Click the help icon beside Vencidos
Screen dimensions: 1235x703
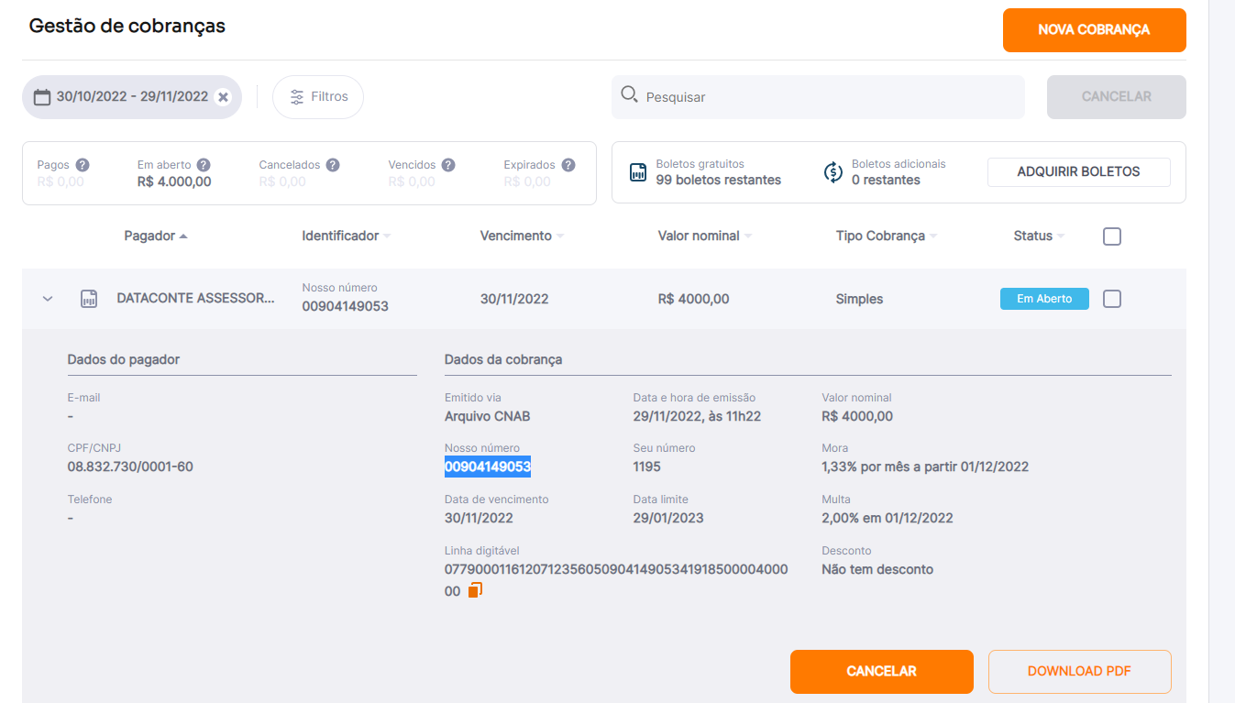pyautogui.click(x=448, y=165)
